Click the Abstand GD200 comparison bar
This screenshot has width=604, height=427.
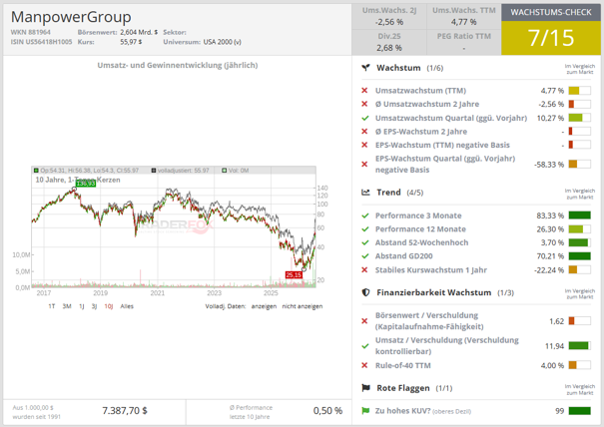pos(579,256)
